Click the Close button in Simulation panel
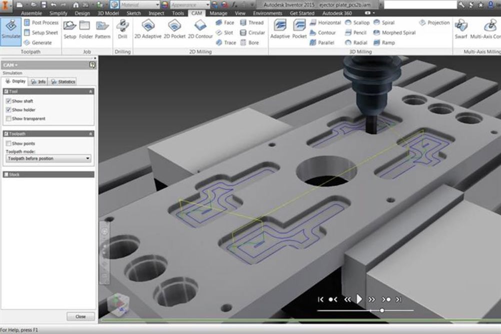The height and width of the screenshot is (334, 501). 80,316
